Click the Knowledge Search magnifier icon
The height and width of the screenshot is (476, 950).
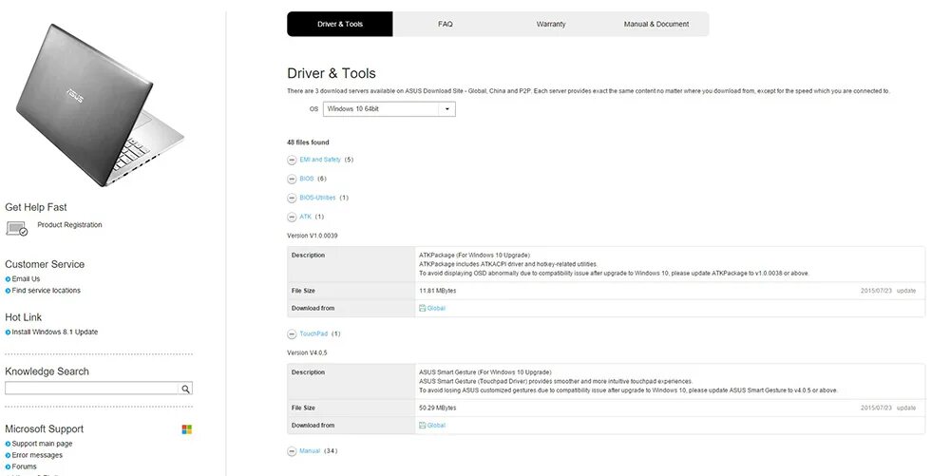(x=186, y=389)
